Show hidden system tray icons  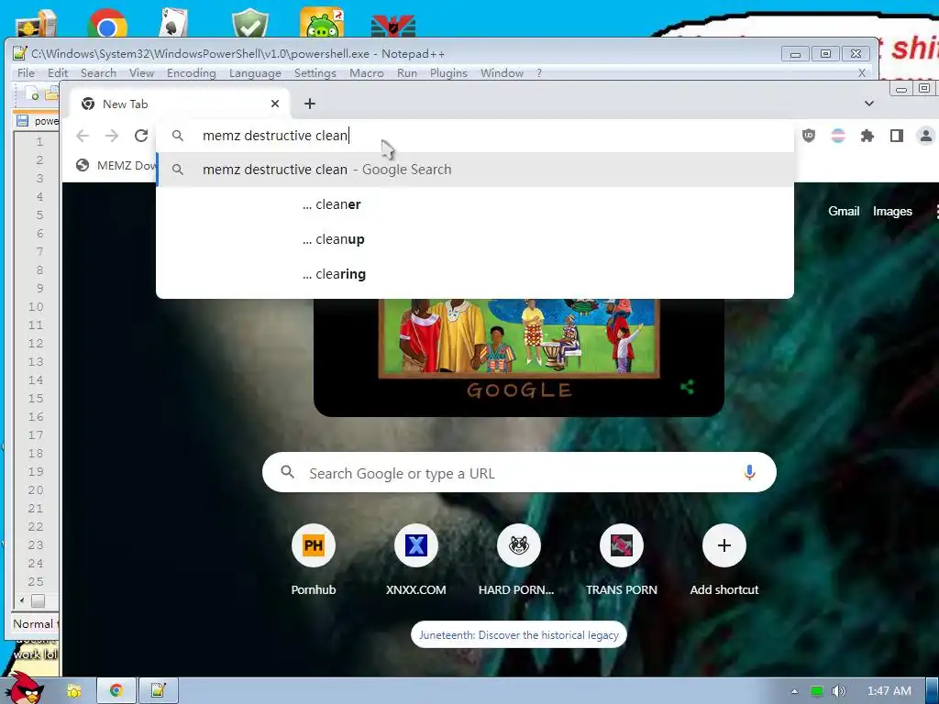pos(794,691)
